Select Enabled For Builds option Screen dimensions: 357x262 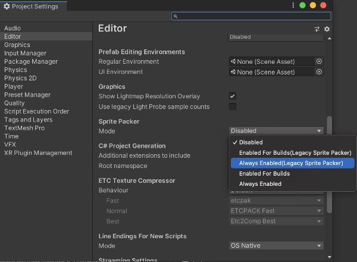coord(293,174)
